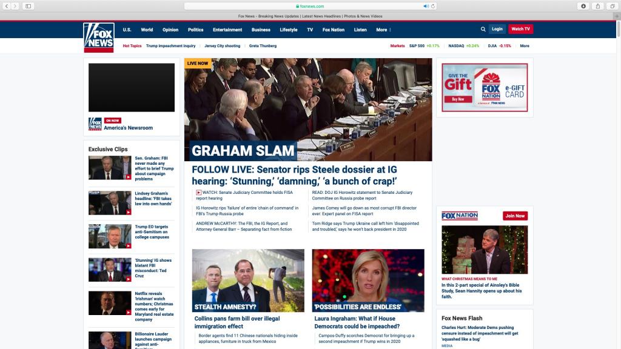Open Charles Hurt Moderate Dems headline
Viewport: 621px width, 349px height.
tap(480, 333)
